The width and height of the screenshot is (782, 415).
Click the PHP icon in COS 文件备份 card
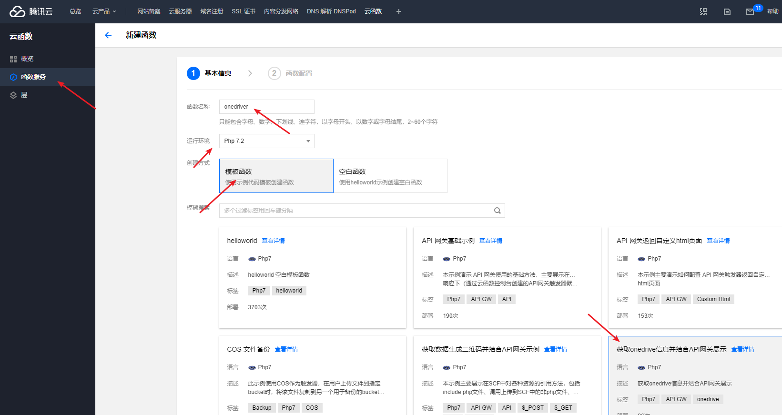pyautogui.click(x=252, y=368)
